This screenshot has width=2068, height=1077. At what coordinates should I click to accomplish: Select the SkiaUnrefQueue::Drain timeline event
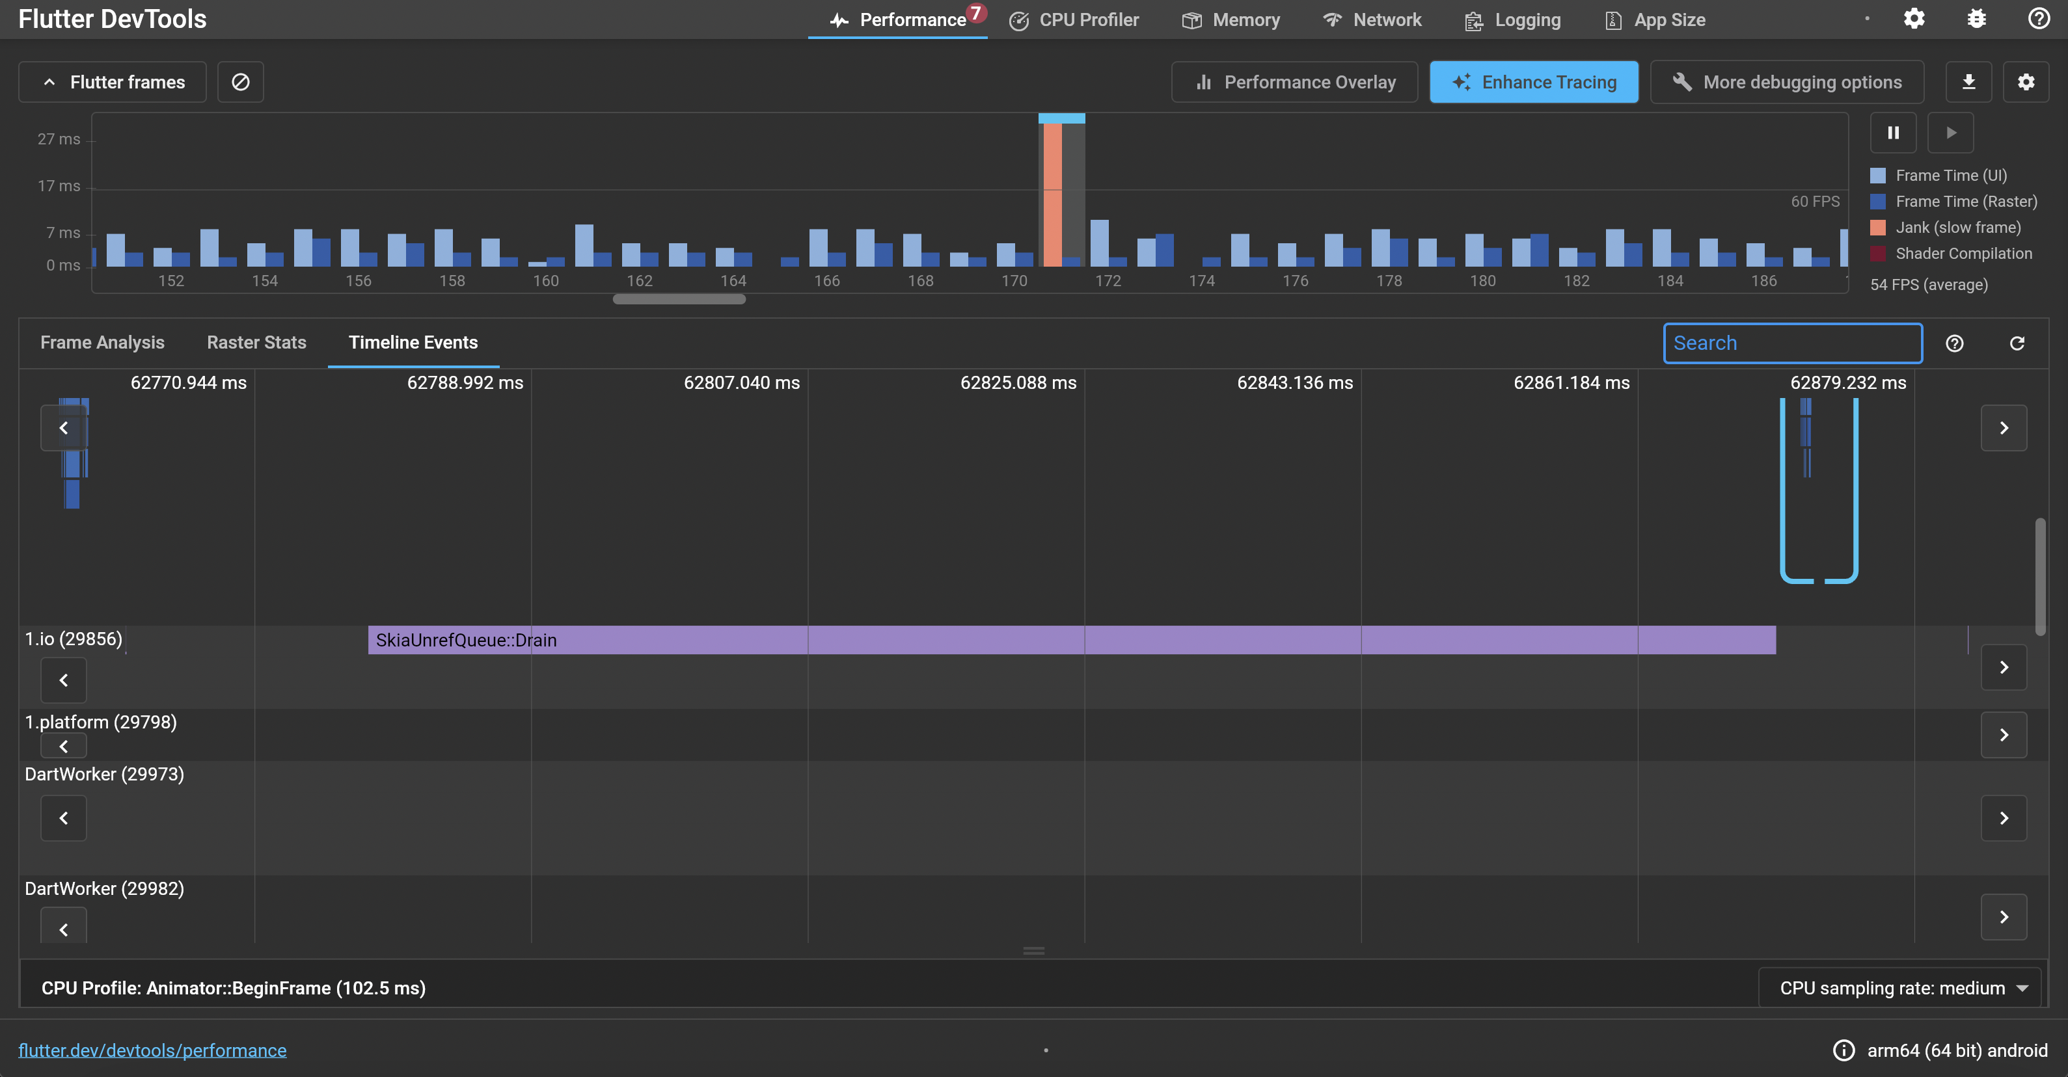pos(1071,639)
